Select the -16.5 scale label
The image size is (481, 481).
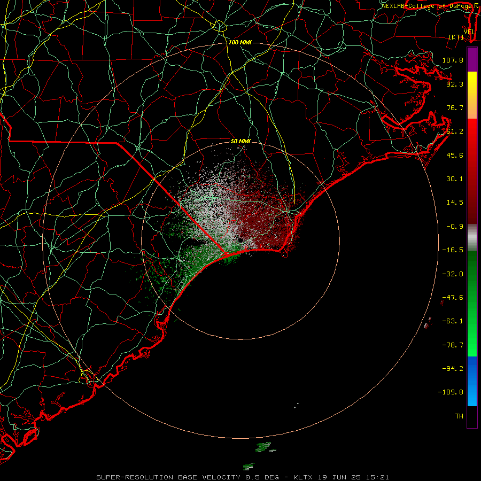(x=453, y=250)
